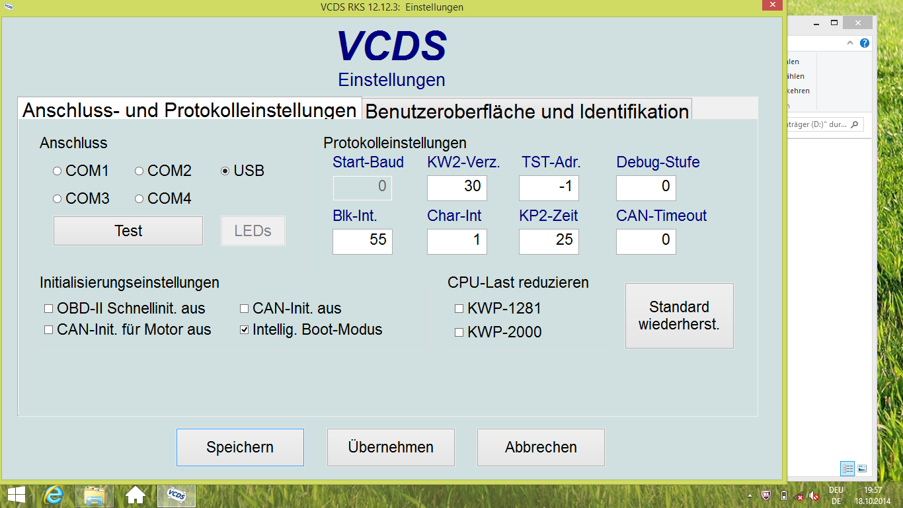Screen dimensions: 903x508
Task: Enable KWP-2000 CPU load reduction
Action: tap(498, 332)
